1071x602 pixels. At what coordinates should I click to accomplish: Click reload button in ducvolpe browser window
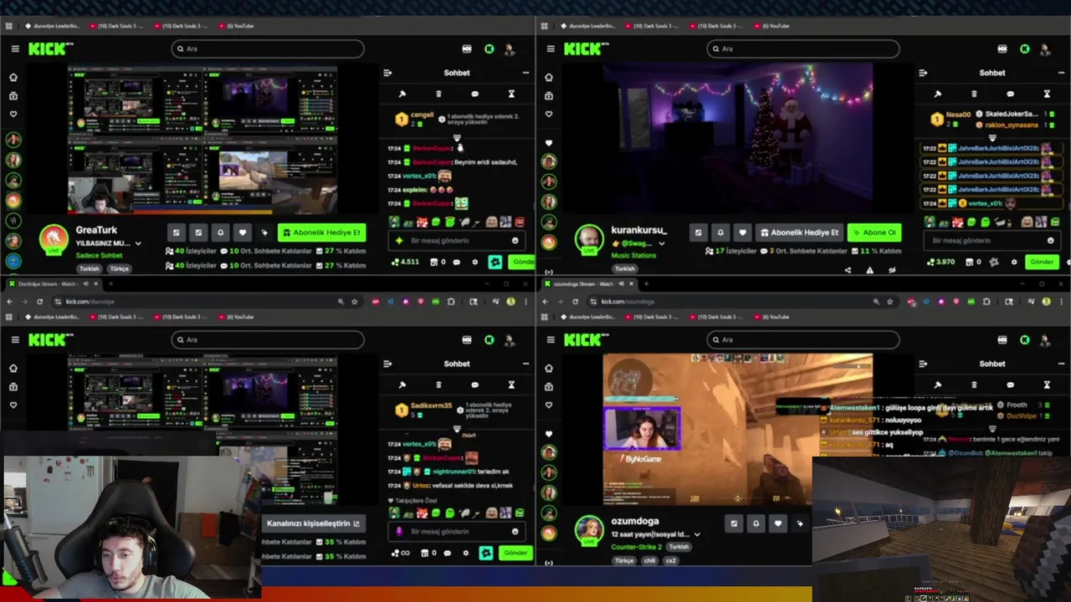pyautogui.click(x=39, y=301)
